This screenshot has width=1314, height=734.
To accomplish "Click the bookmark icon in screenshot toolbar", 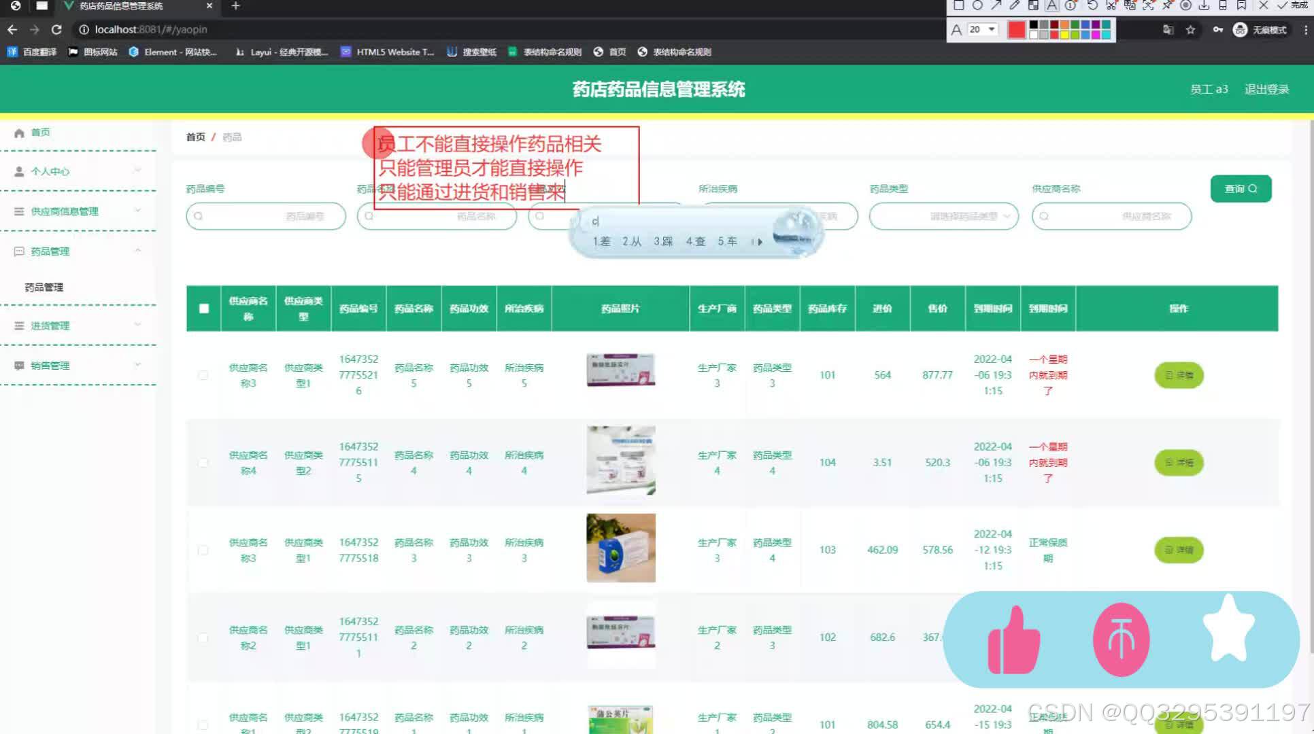I will [x=1241, y=5].
